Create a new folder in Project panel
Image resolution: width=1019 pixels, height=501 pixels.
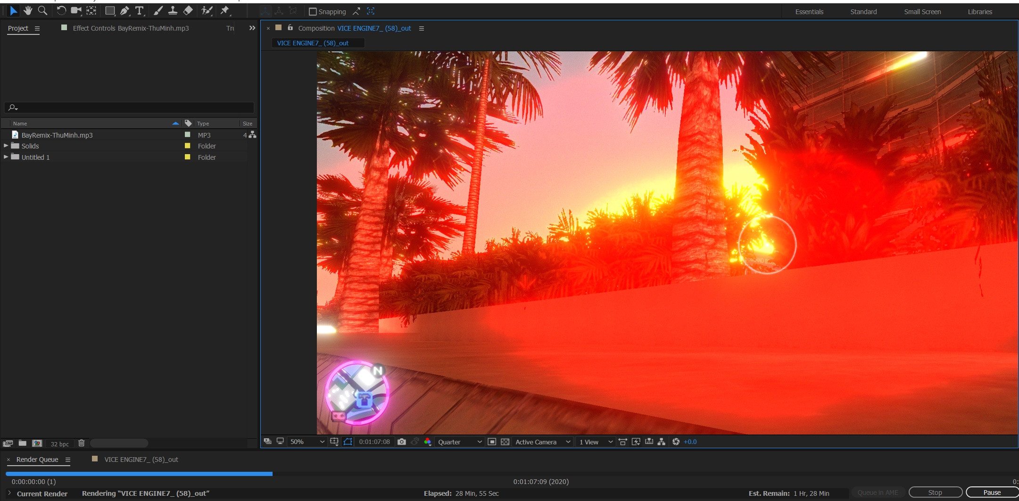click(x=22, y=443)
